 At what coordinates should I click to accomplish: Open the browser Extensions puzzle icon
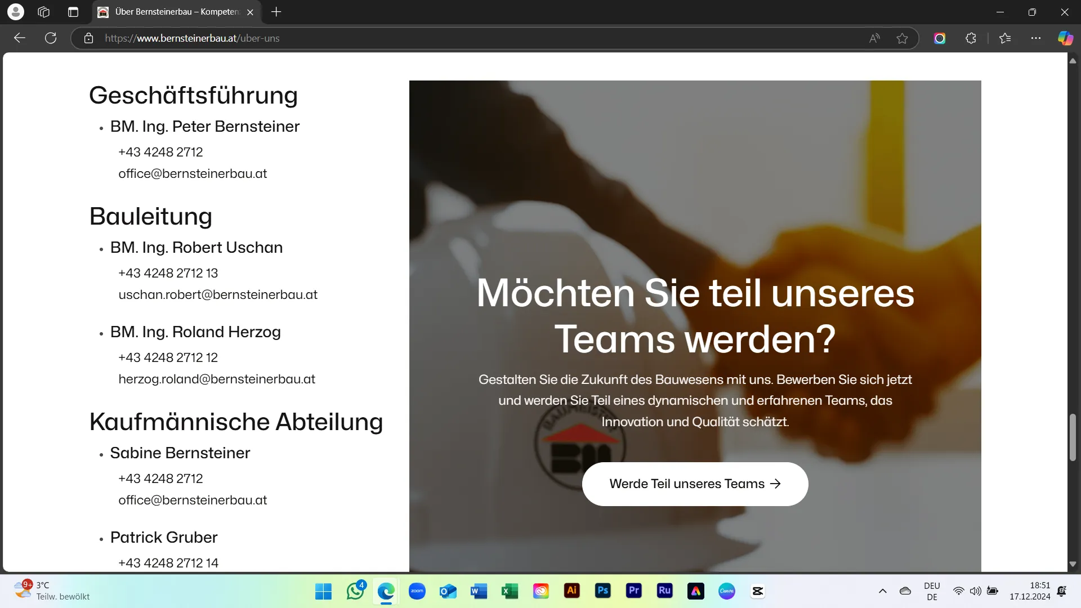pos(971,38)
